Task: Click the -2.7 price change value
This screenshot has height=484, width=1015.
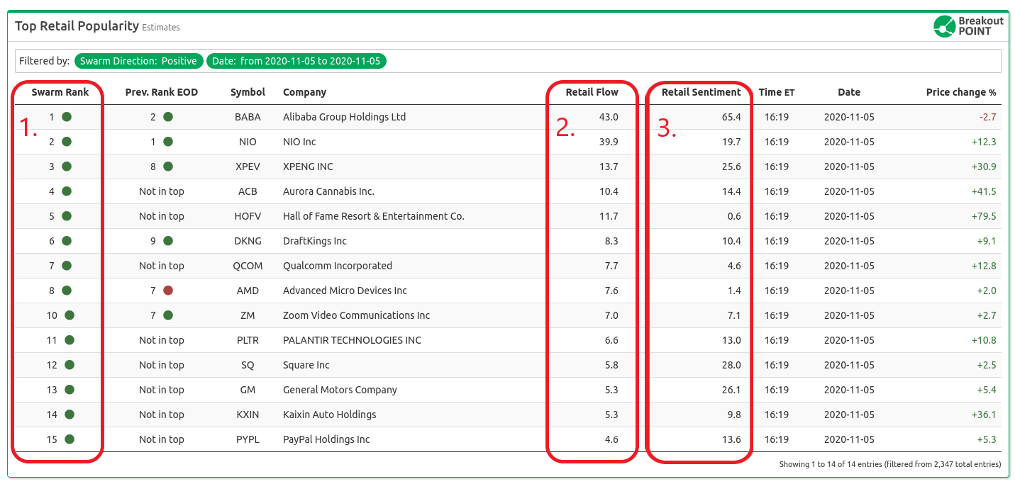Action: (x=988, y=117)
